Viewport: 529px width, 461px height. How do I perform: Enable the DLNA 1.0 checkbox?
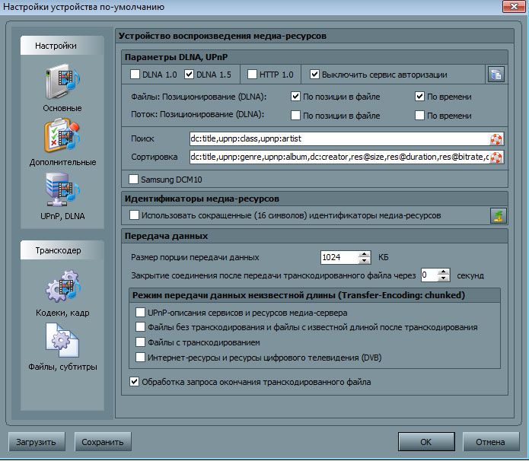pos(135,75)
